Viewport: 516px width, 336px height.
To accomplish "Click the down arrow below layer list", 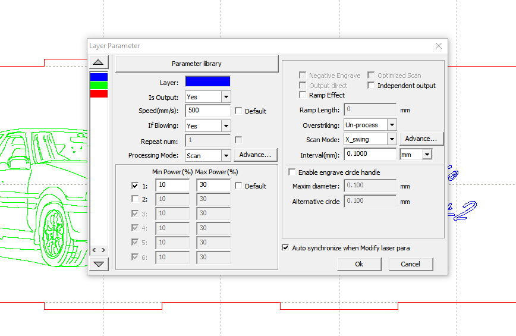I will (x=99, y=264).
